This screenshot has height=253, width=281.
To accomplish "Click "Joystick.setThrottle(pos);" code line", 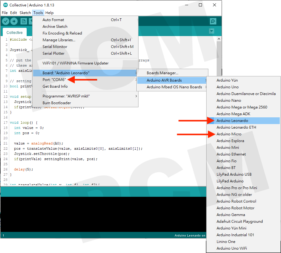I will (42, 154).
